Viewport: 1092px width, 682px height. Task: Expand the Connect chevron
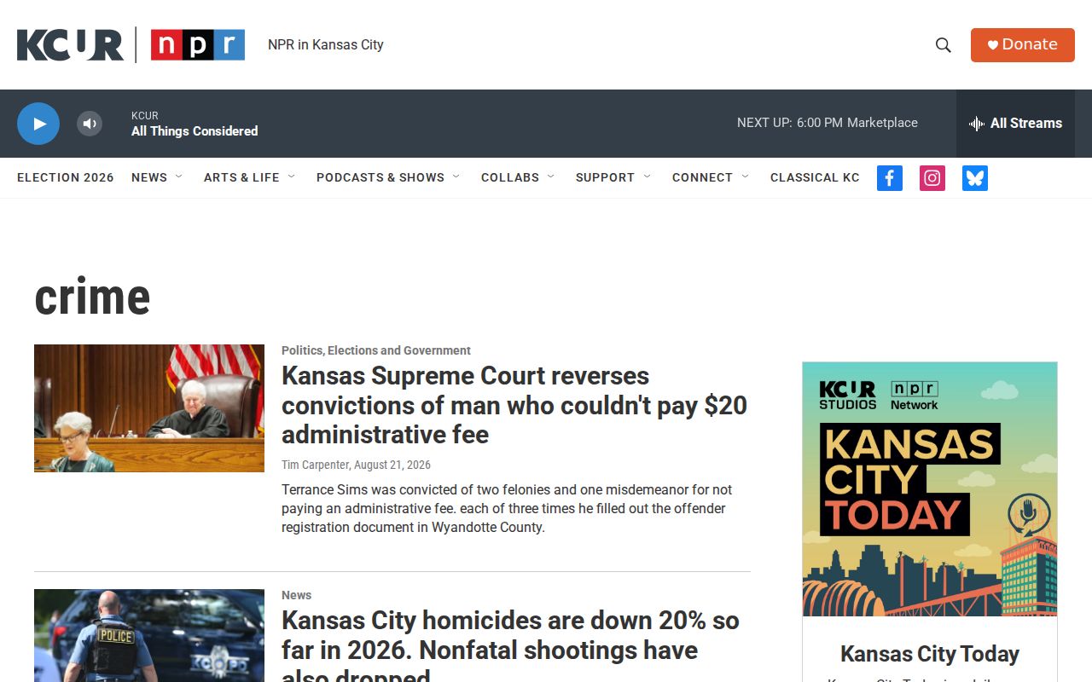click(746, 177)
